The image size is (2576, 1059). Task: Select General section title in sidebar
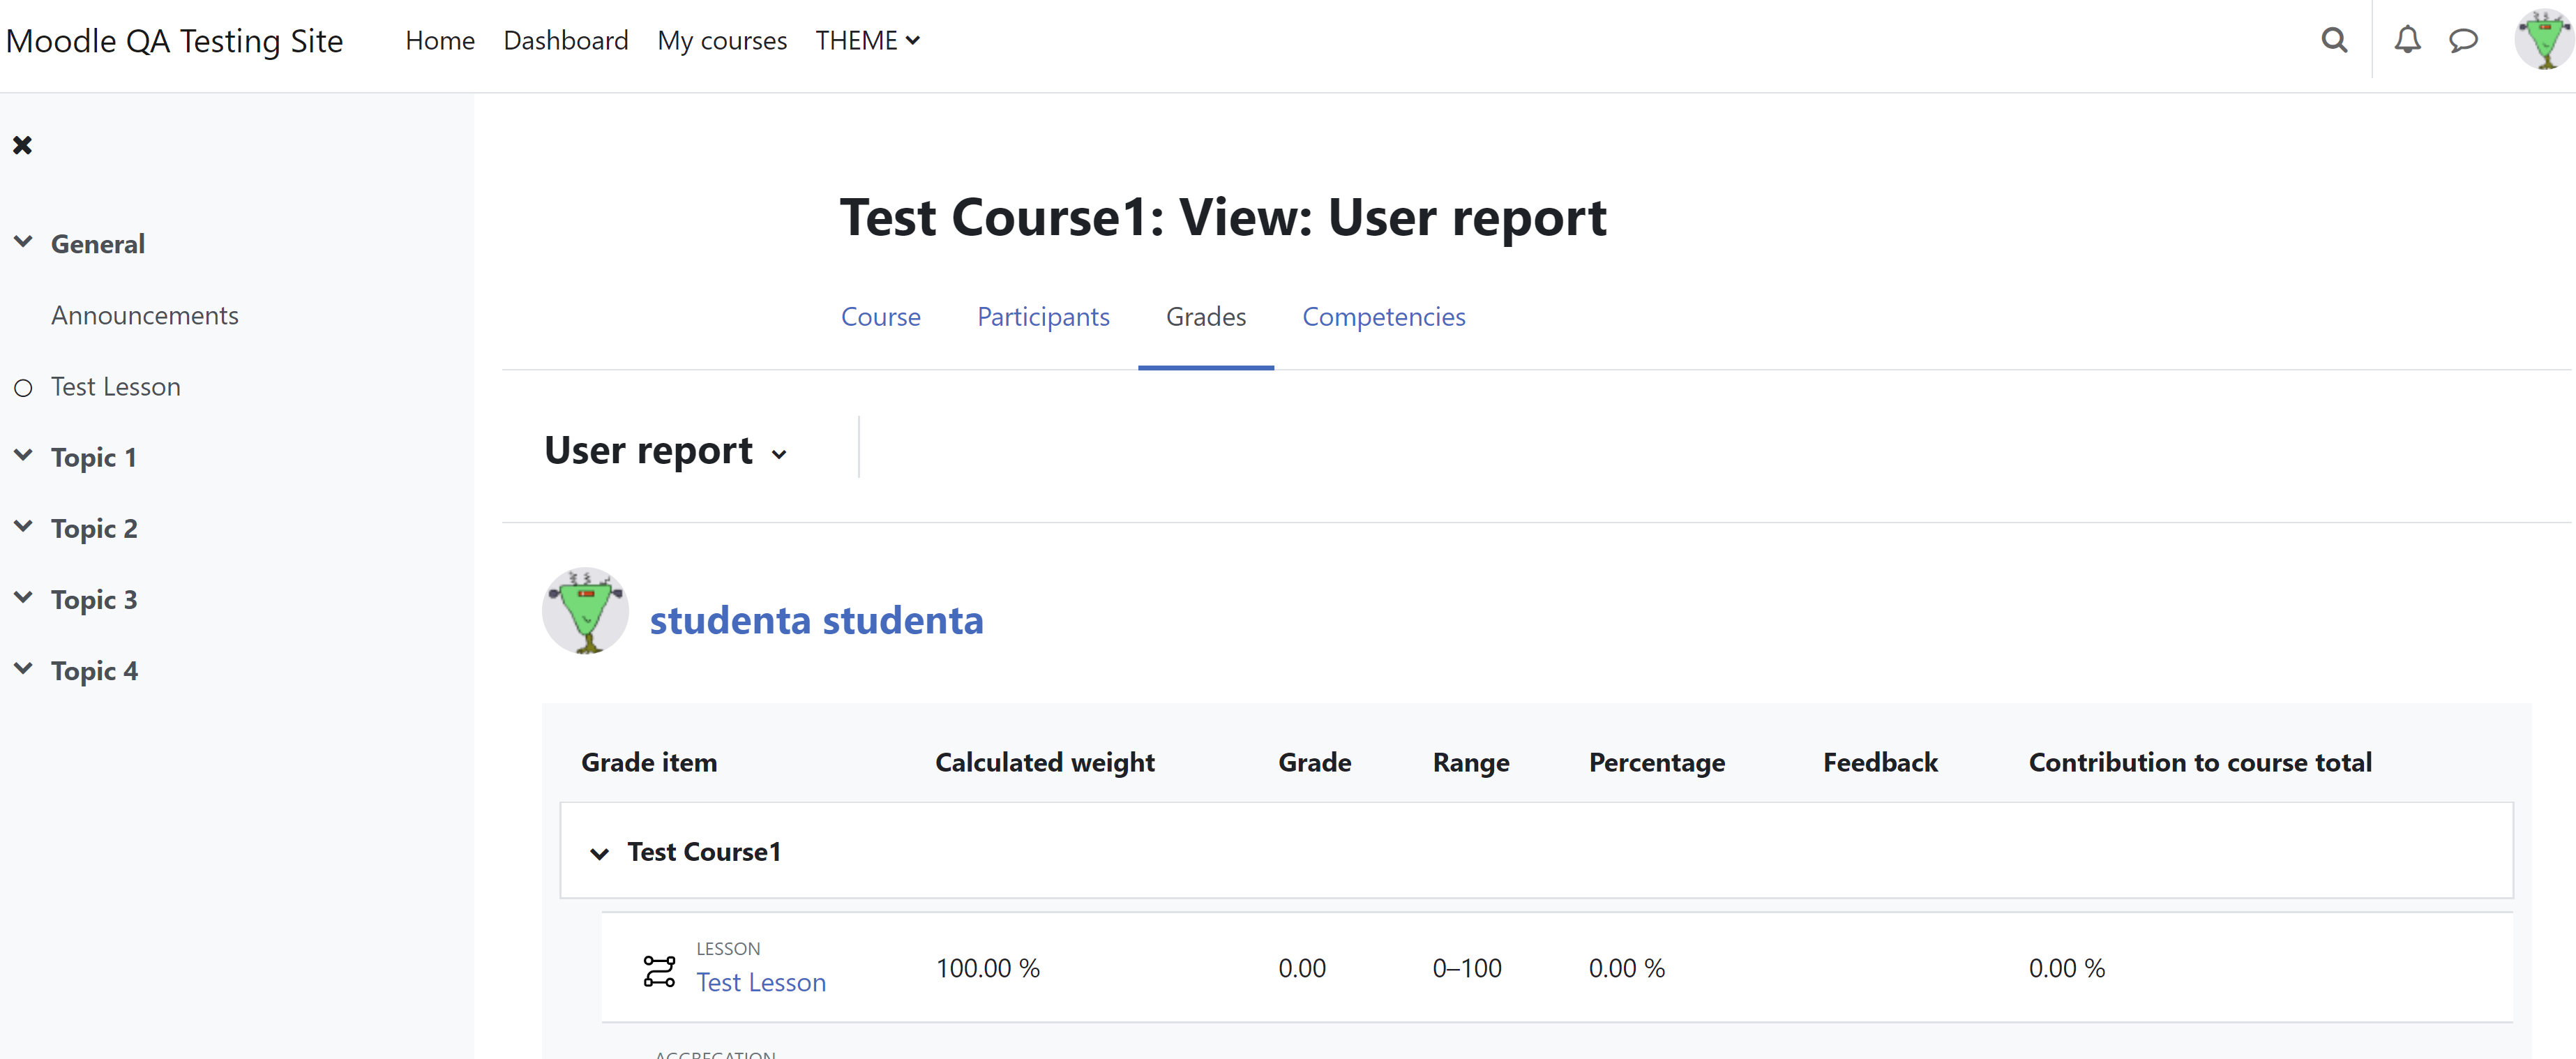pyautogui.click(x=98, y=244)
